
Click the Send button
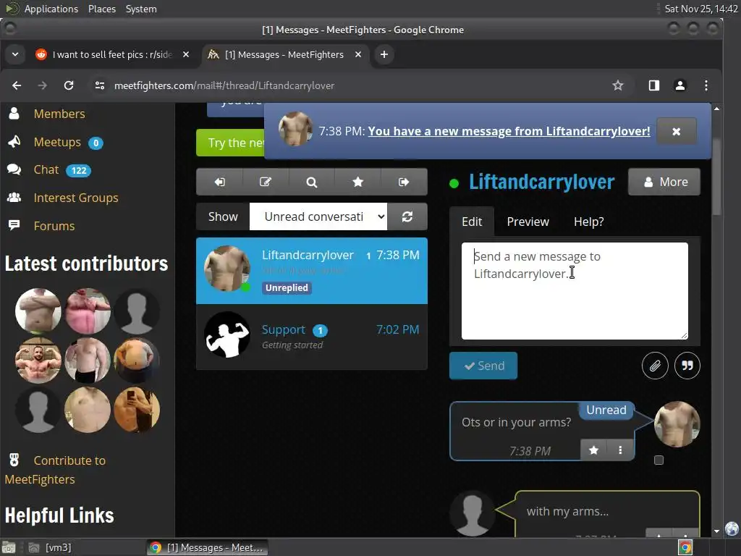[x=483, y=366]
